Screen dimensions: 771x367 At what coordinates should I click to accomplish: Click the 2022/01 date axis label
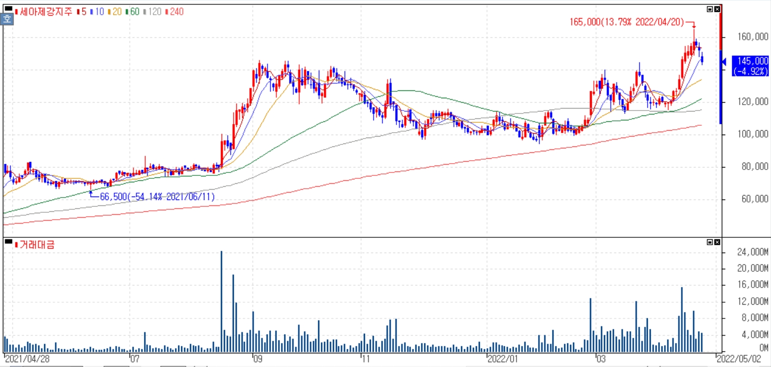pyautogui.click(x=502, y=359)
